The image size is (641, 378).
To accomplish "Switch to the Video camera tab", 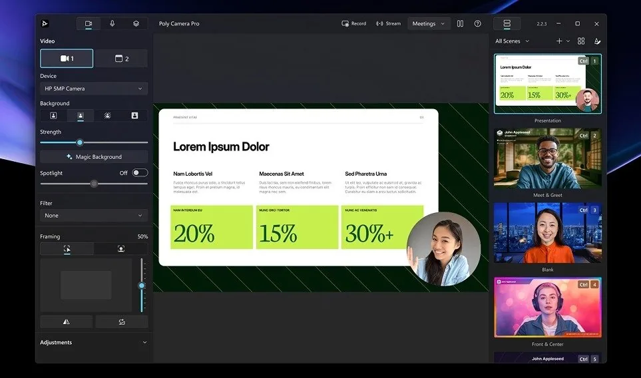I will pos(89,24).
